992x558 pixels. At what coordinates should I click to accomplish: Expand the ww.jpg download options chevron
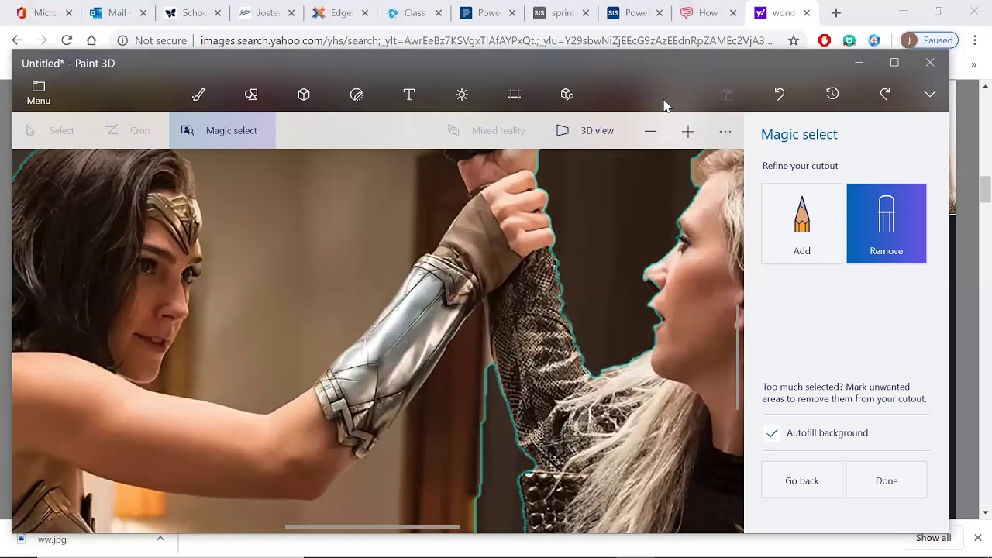pyautogui.click(x=160, y=539)
